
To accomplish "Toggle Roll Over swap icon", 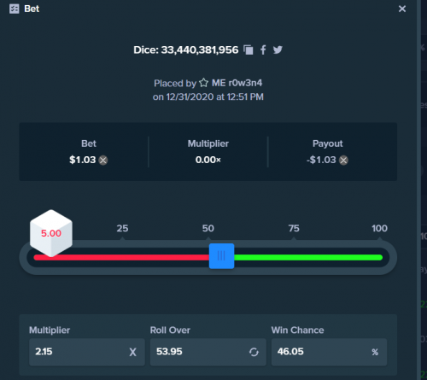I will pyautogui.click(x=254, y=352).
